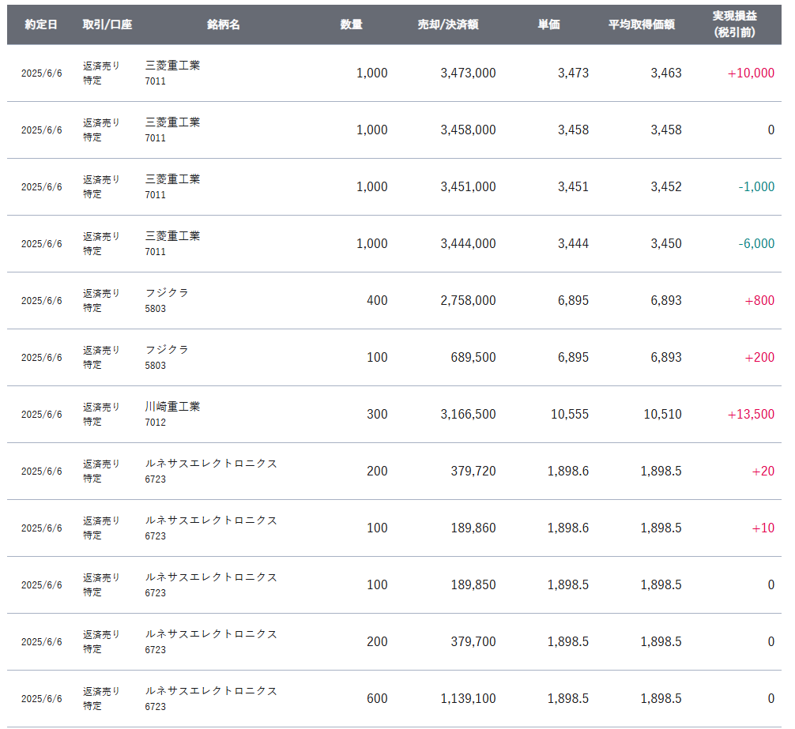The width and height of the screenshot is (795, 729).
Task: Click the 2,758,000 settlement amount
Action: [468, 300]
